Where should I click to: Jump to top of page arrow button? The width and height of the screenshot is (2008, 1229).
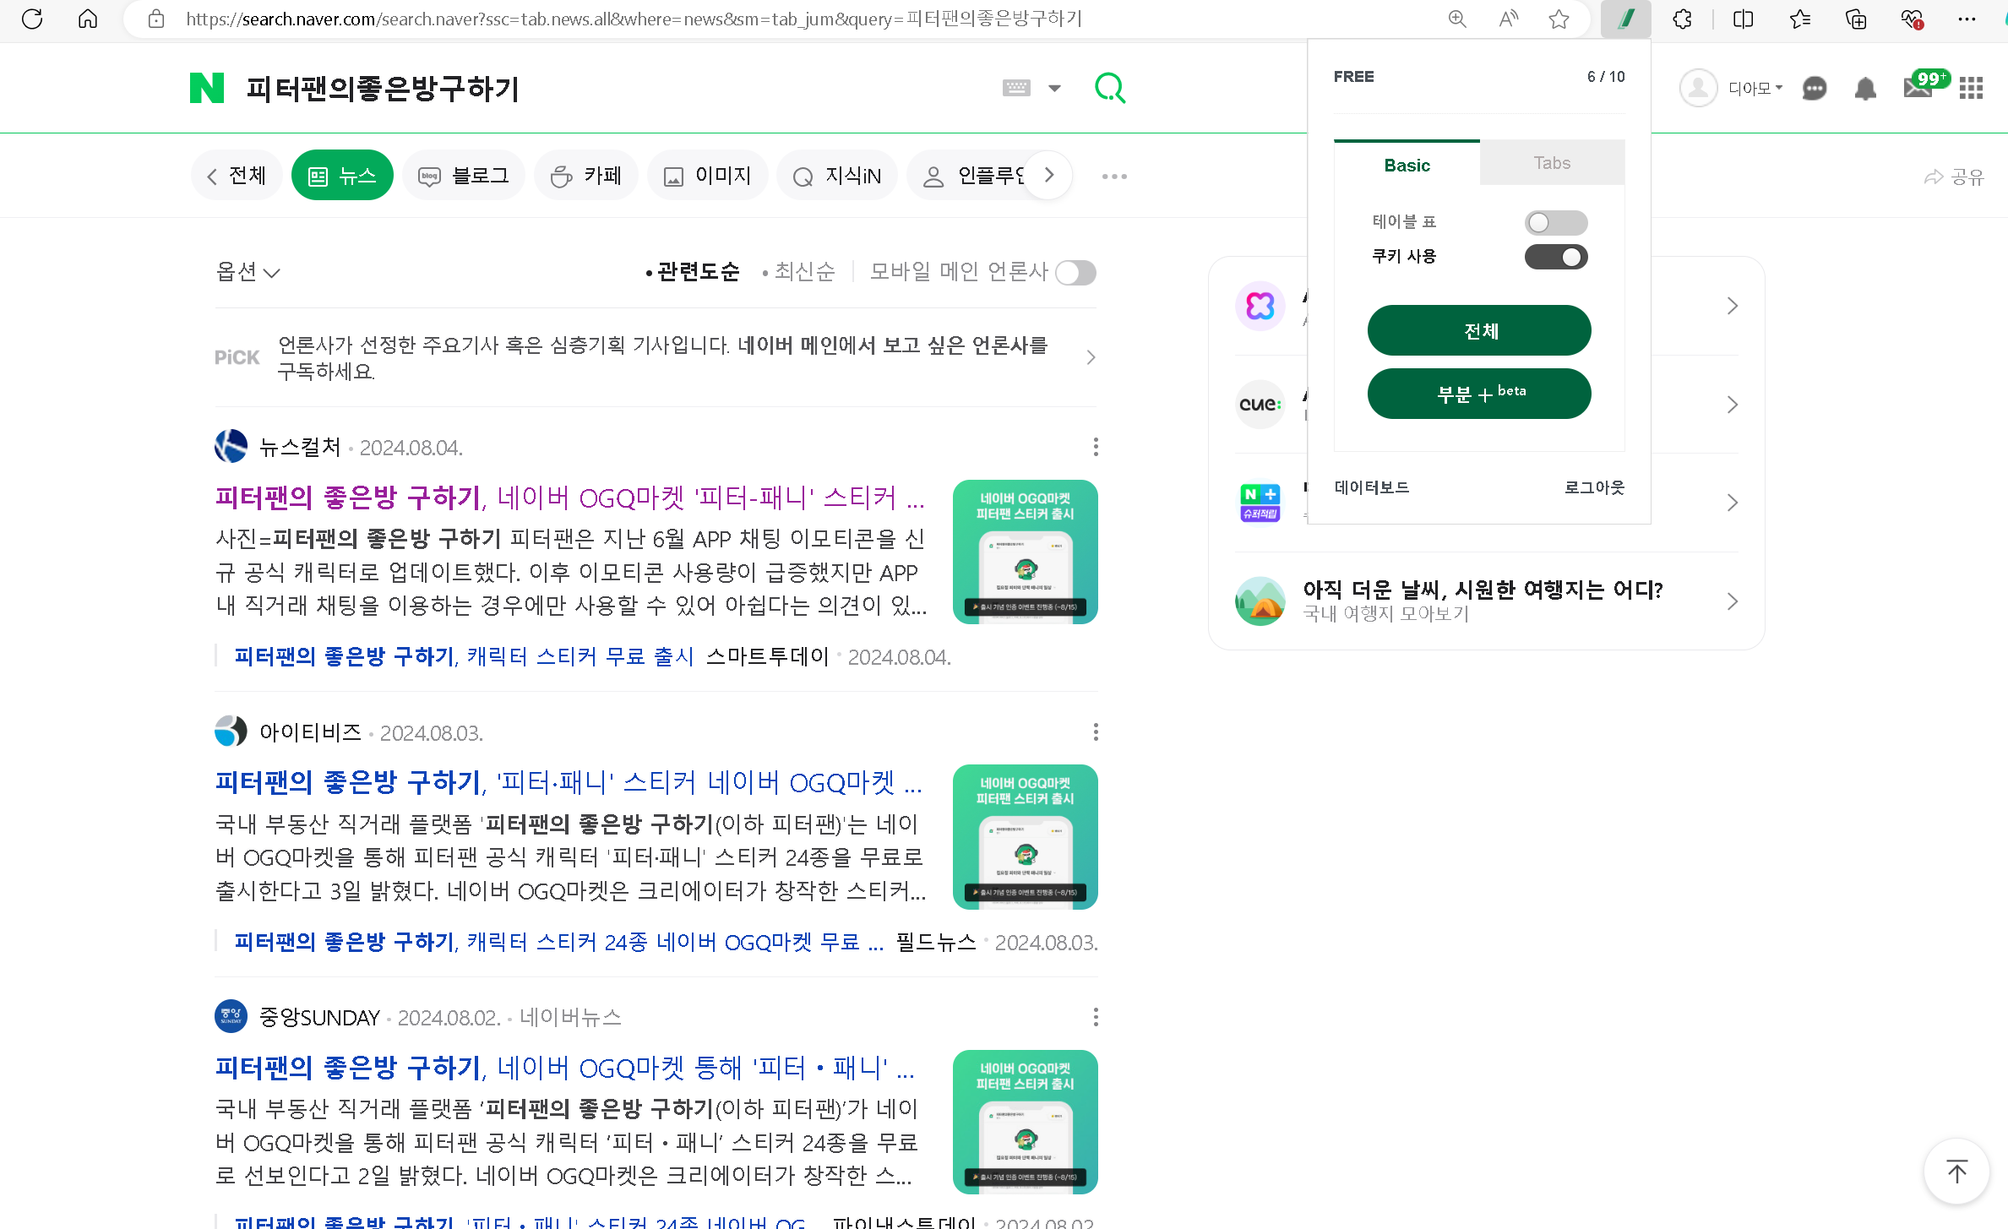click(1956, 1172)
